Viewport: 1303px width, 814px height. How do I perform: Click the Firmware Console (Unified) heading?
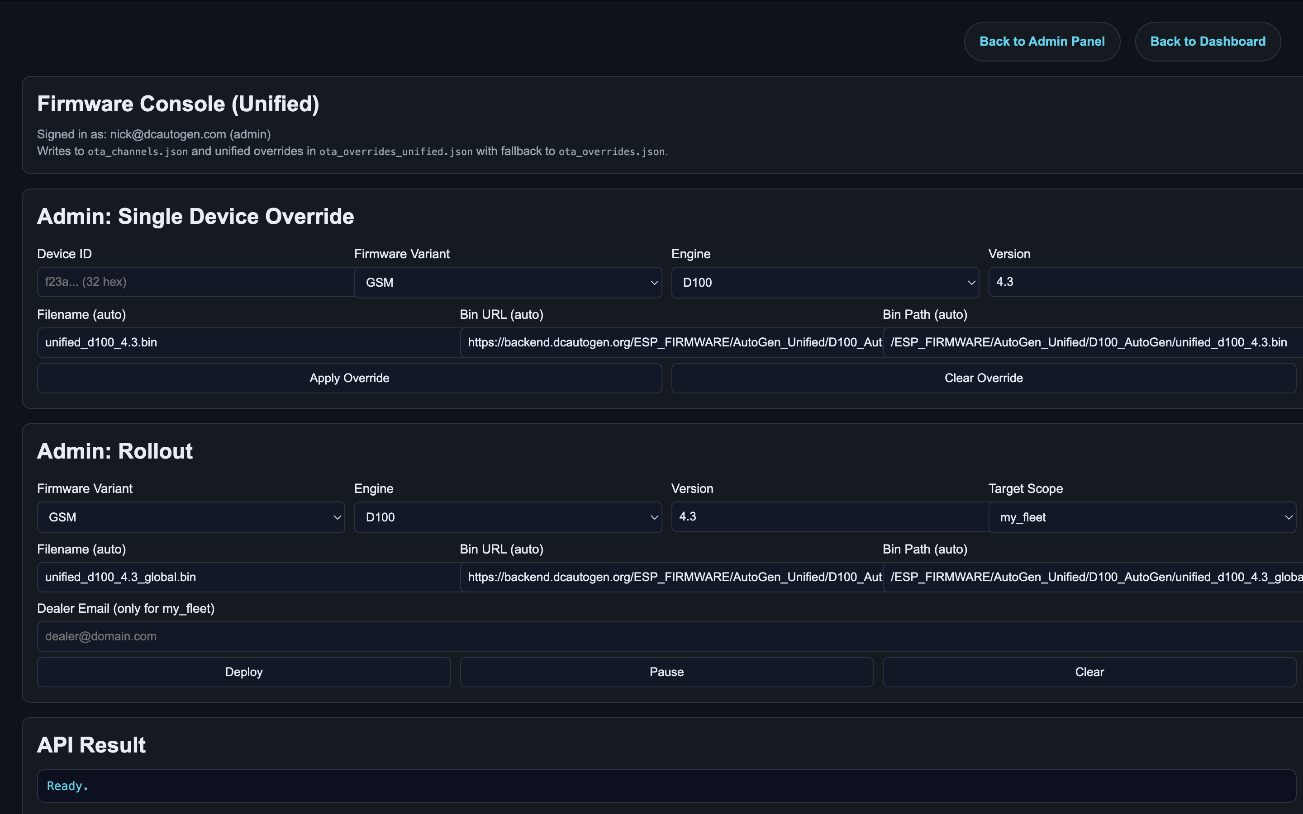[x=178, y=104]
